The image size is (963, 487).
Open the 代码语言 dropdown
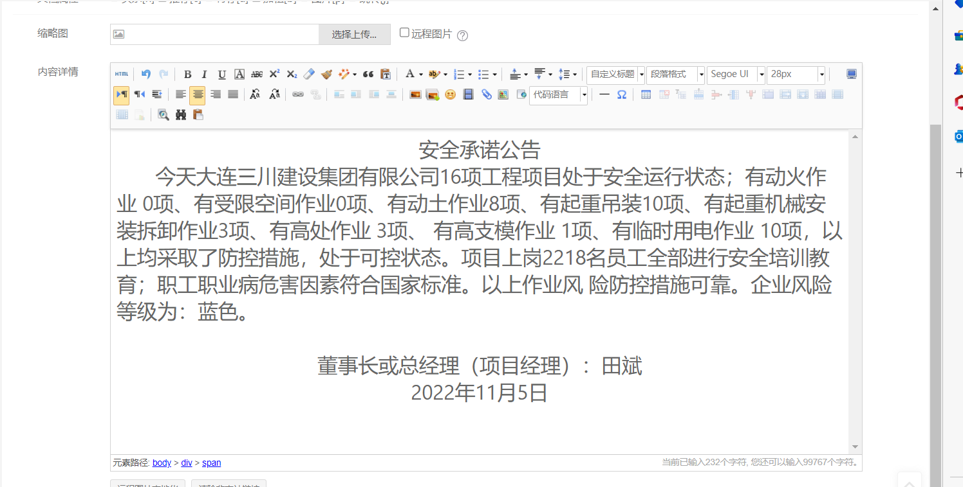pos(559,95)
